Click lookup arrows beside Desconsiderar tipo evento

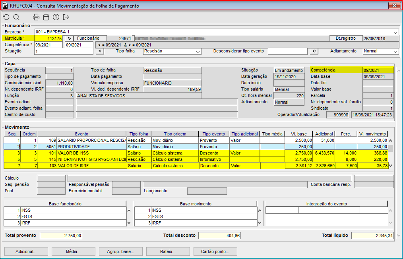(314, 51)
